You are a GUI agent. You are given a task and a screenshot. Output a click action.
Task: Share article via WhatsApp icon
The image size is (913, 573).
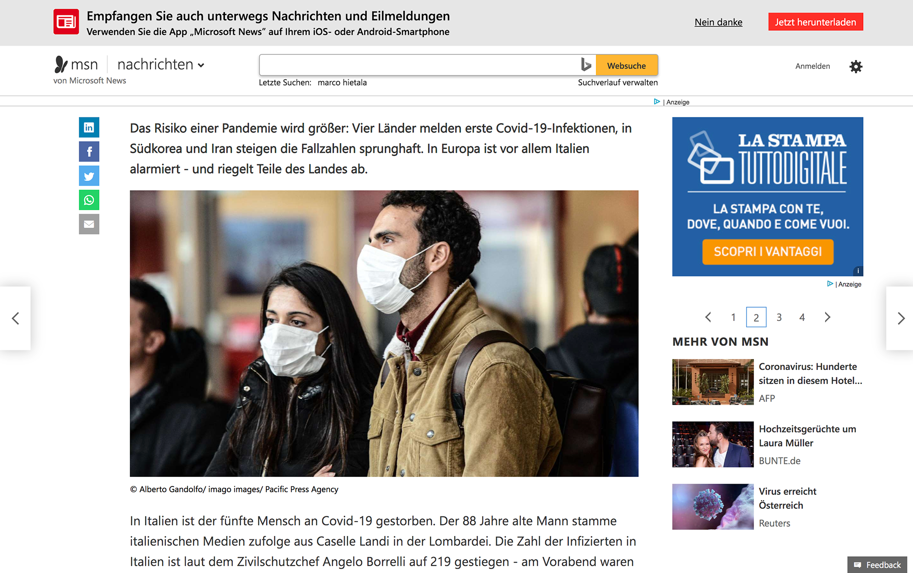coord(89,200)
